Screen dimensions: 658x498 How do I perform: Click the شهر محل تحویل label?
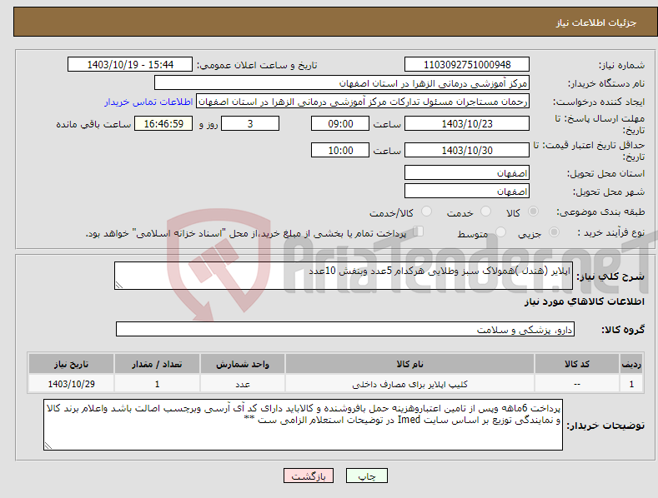coord(609,192)
